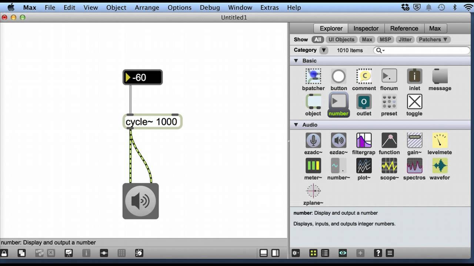This screenshot has width=474, height=266.
Task: Open search options magnifier dropdown
Action: [380, 50]
